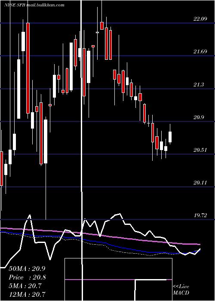Click the Price : 20.8 legend text
215x301 pixels.
click(x=27, y=277)
